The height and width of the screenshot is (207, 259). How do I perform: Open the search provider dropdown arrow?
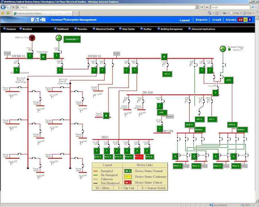point(256,7)
